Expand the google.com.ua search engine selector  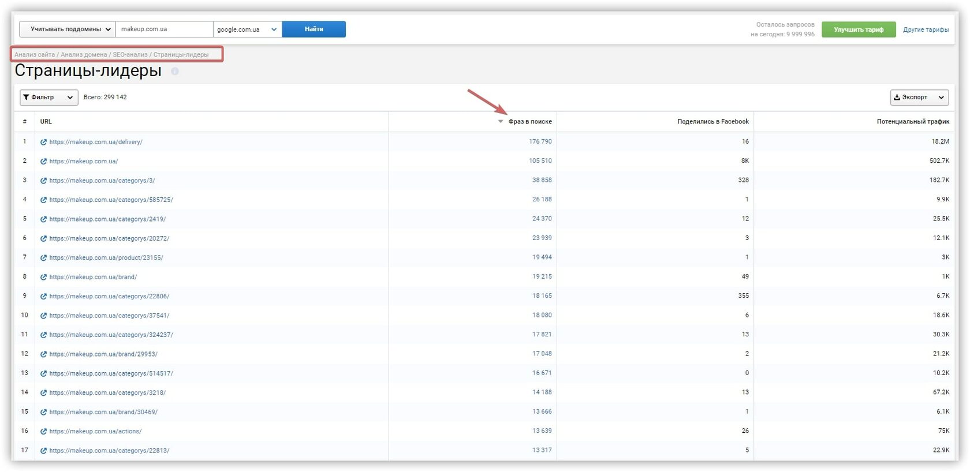247,29
